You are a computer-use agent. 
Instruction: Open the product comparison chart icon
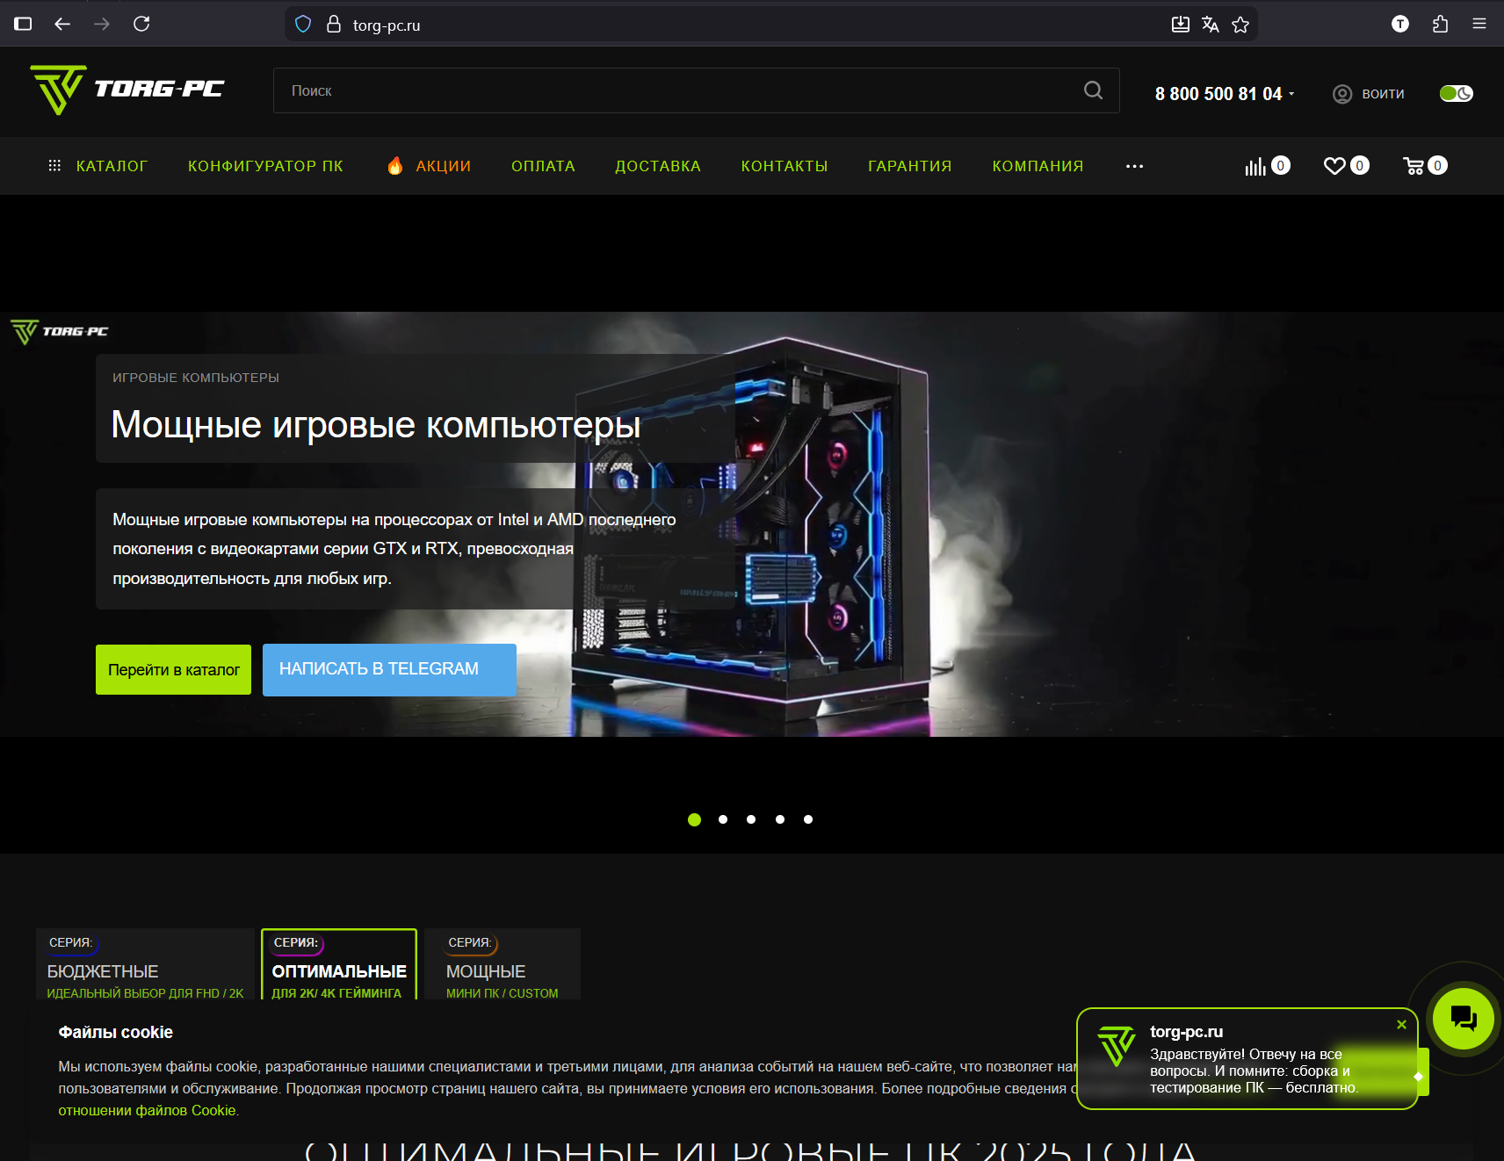click(x=1255, y=166)
